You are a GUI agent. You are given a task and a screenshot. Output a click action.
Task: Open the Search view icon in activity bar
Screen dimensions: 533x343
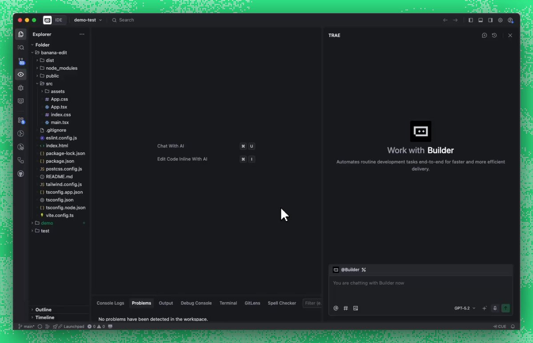click(21, 48)
